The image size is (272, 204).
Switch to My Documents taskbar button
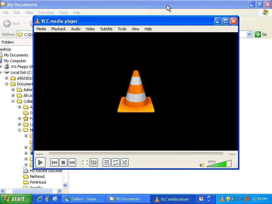(128, 199)
